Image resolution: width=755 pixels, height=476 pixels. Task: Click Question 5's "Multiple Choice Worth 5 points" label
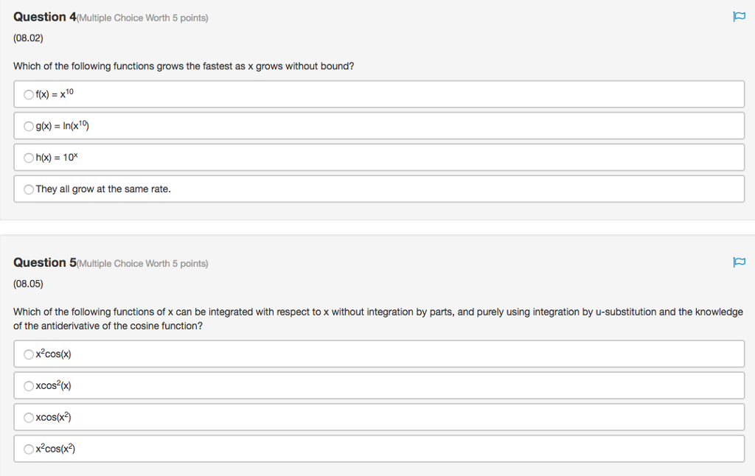143,263
